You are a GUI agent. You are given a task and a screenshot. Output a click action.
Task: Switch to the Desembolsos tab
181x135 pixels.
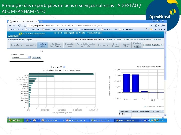103,45
